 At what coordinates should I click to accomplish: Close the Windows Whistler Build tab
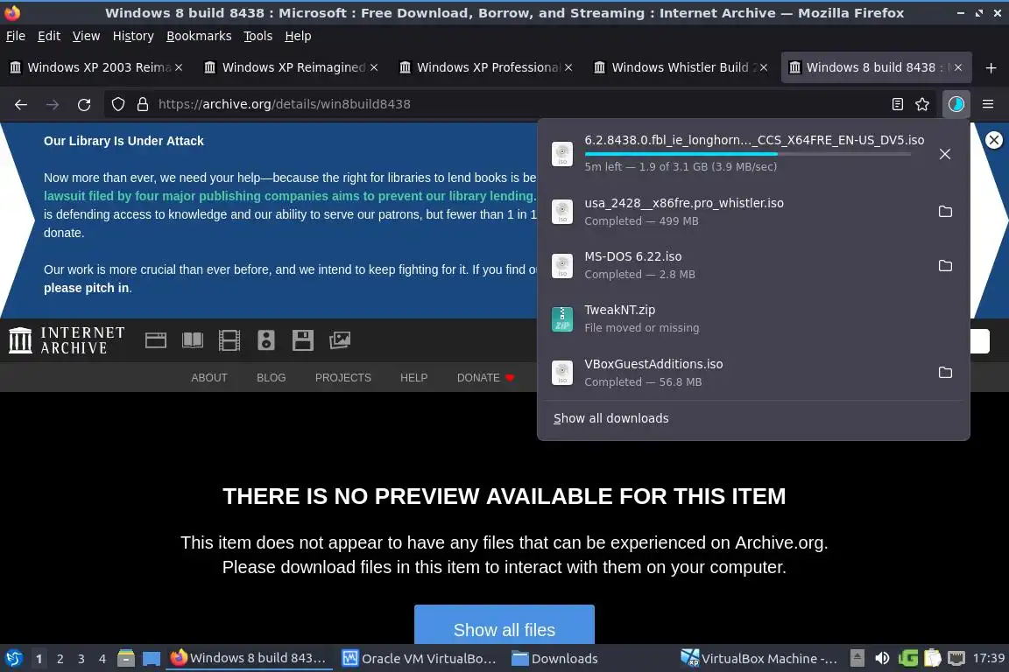pyautogui.click(x=763, y=67)
